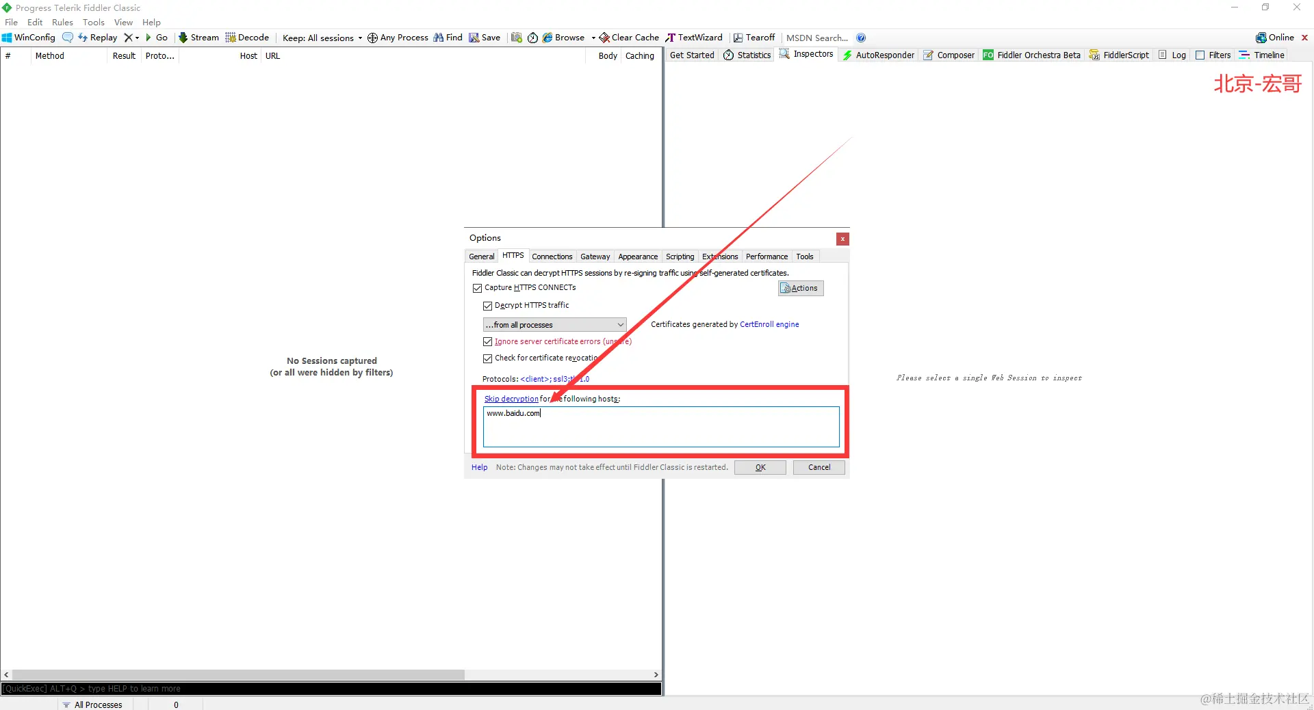Viewport: 1314px width, 710px height.
Task: Click the MSDN Search box
Action: 817,38
